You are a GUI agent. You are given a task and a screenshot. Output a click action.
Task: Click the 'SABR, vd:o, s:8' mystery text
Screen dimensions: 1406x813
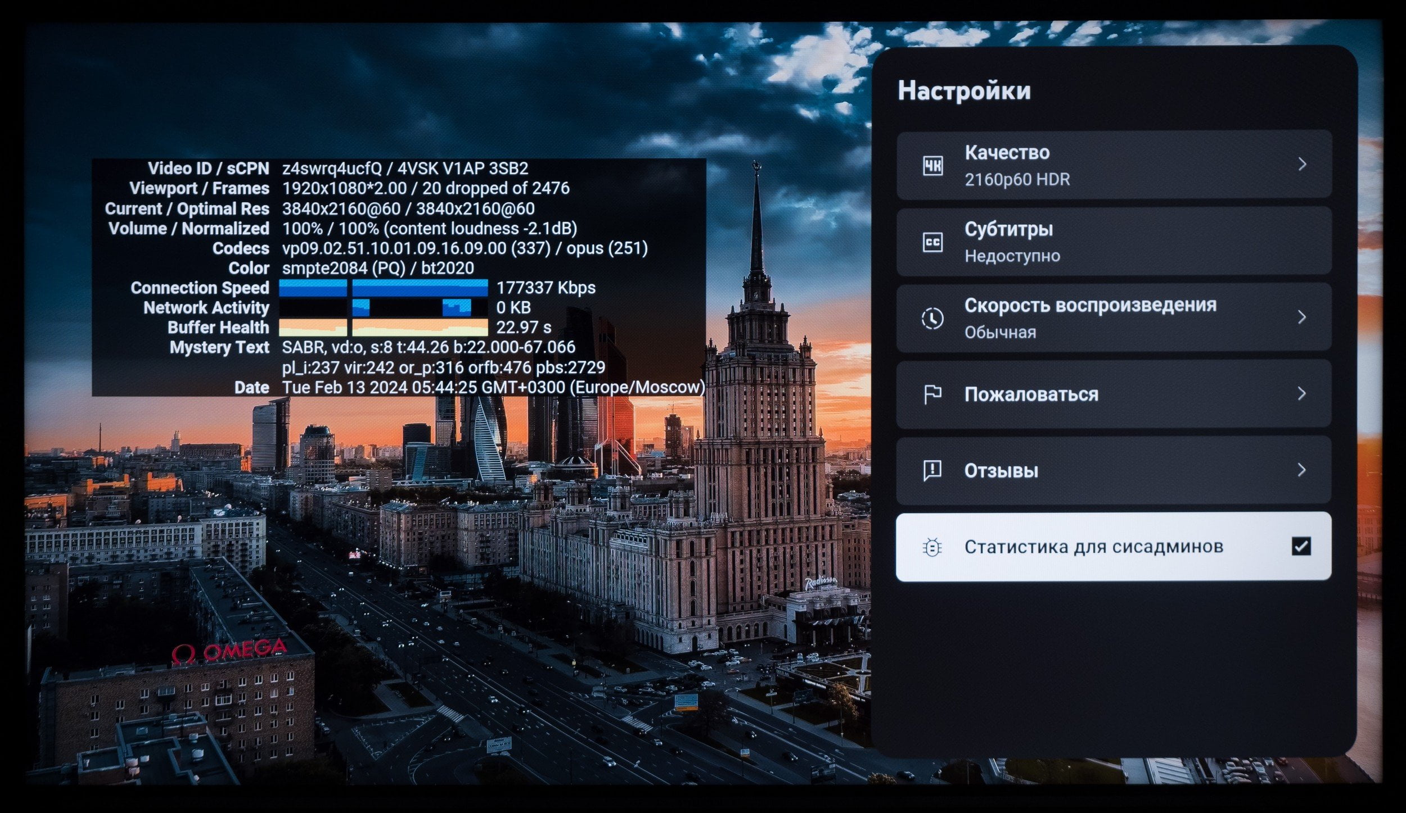(x=429, y=347)
